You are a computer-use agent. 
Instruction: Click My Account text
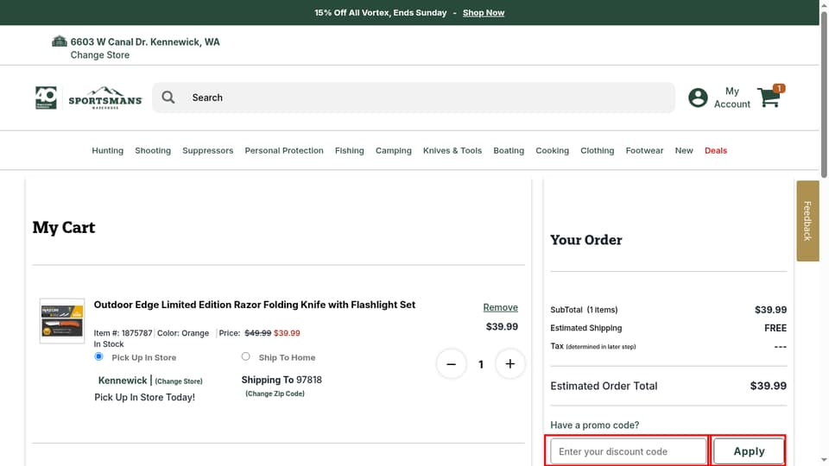[731, 98]
